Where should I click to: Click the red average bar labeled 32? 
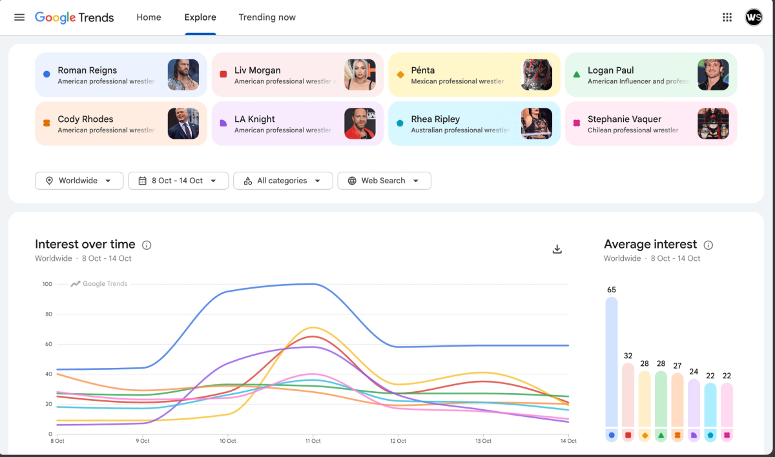[628, 395]
